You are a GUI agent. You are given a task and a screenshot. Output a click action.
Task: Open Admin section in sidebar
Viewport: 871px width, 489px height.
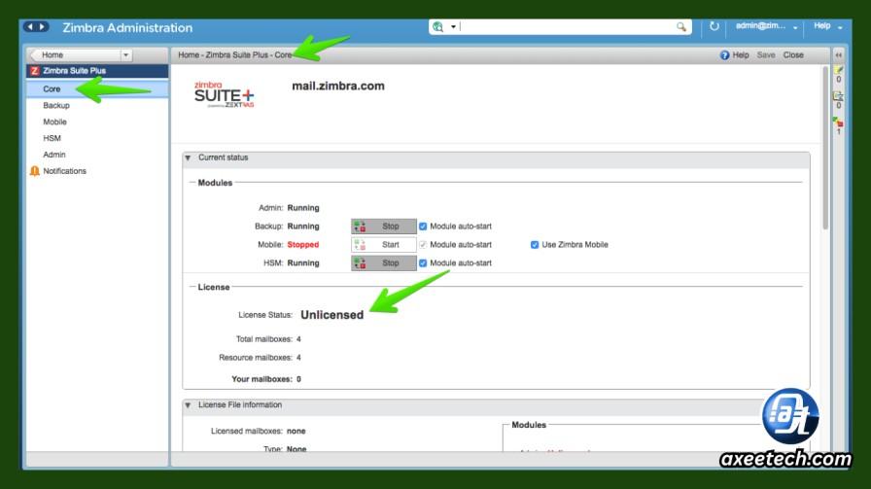point(53,155)
